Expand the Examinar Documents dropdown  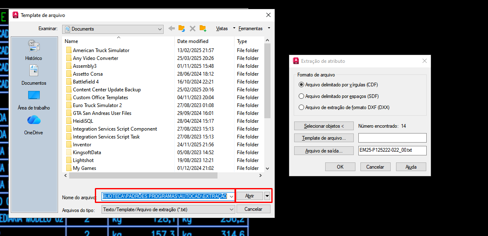pos(160,29)
